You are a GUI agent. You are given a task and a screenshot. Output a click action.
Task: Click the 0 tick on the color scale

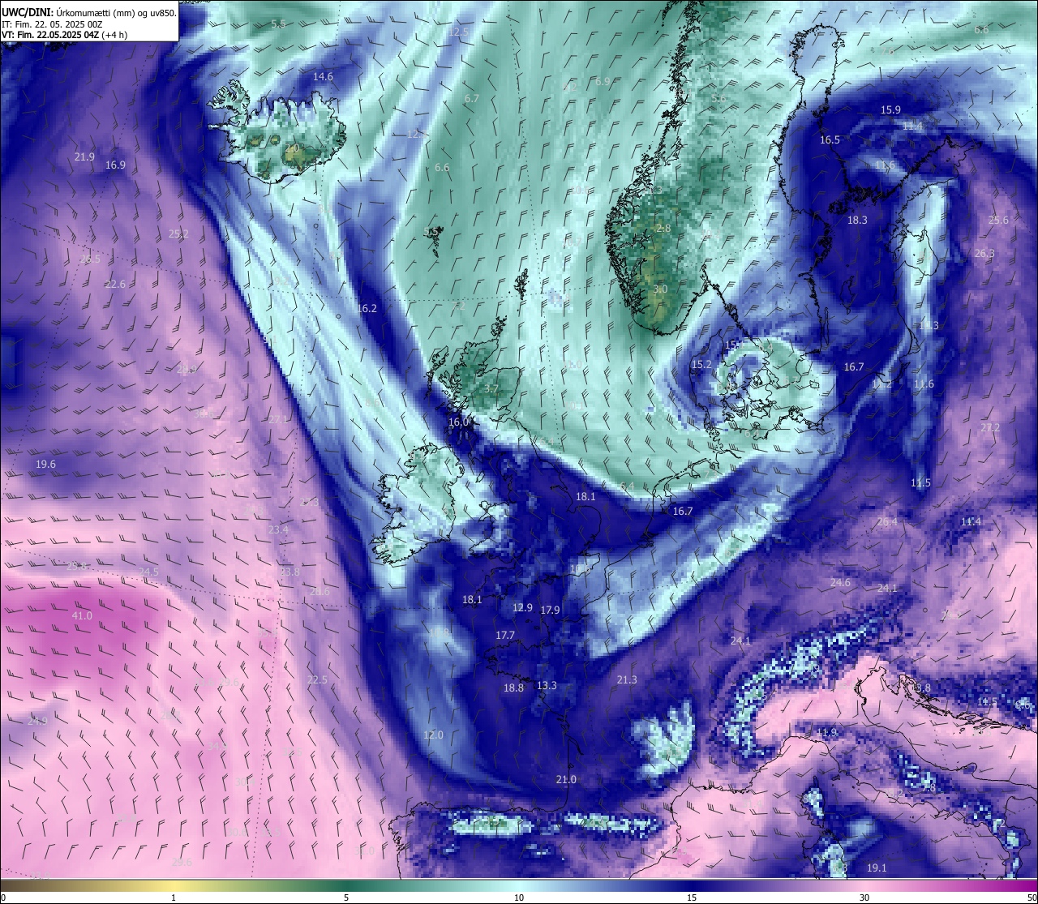[2, 898]
